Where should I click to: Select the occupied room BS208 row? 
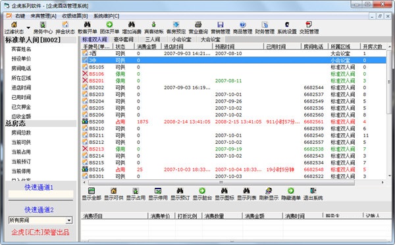click(234, 122)
